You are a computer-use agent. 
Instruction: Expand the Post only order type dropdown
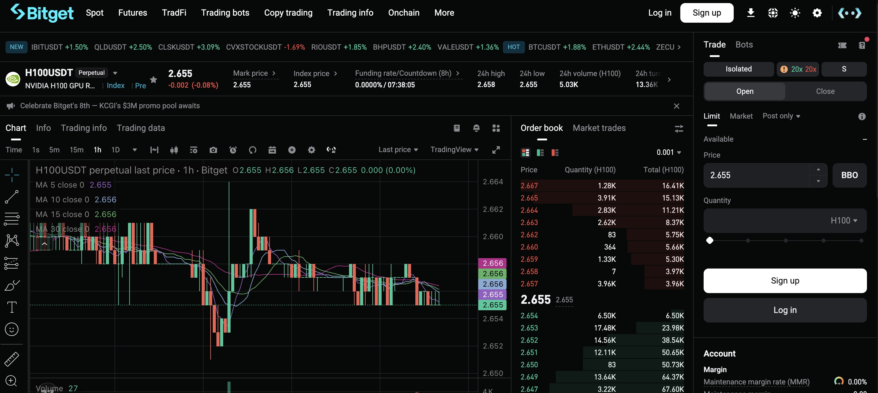(x=781, y=116)
